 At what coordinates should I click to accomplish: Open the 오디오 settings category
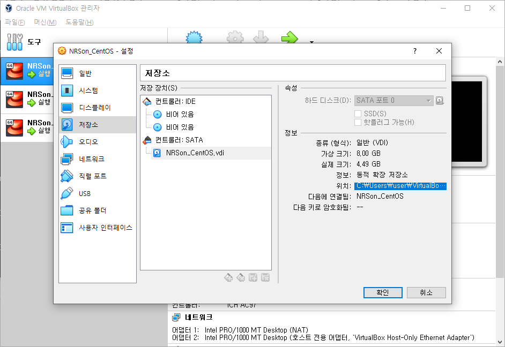click(98, 142)
